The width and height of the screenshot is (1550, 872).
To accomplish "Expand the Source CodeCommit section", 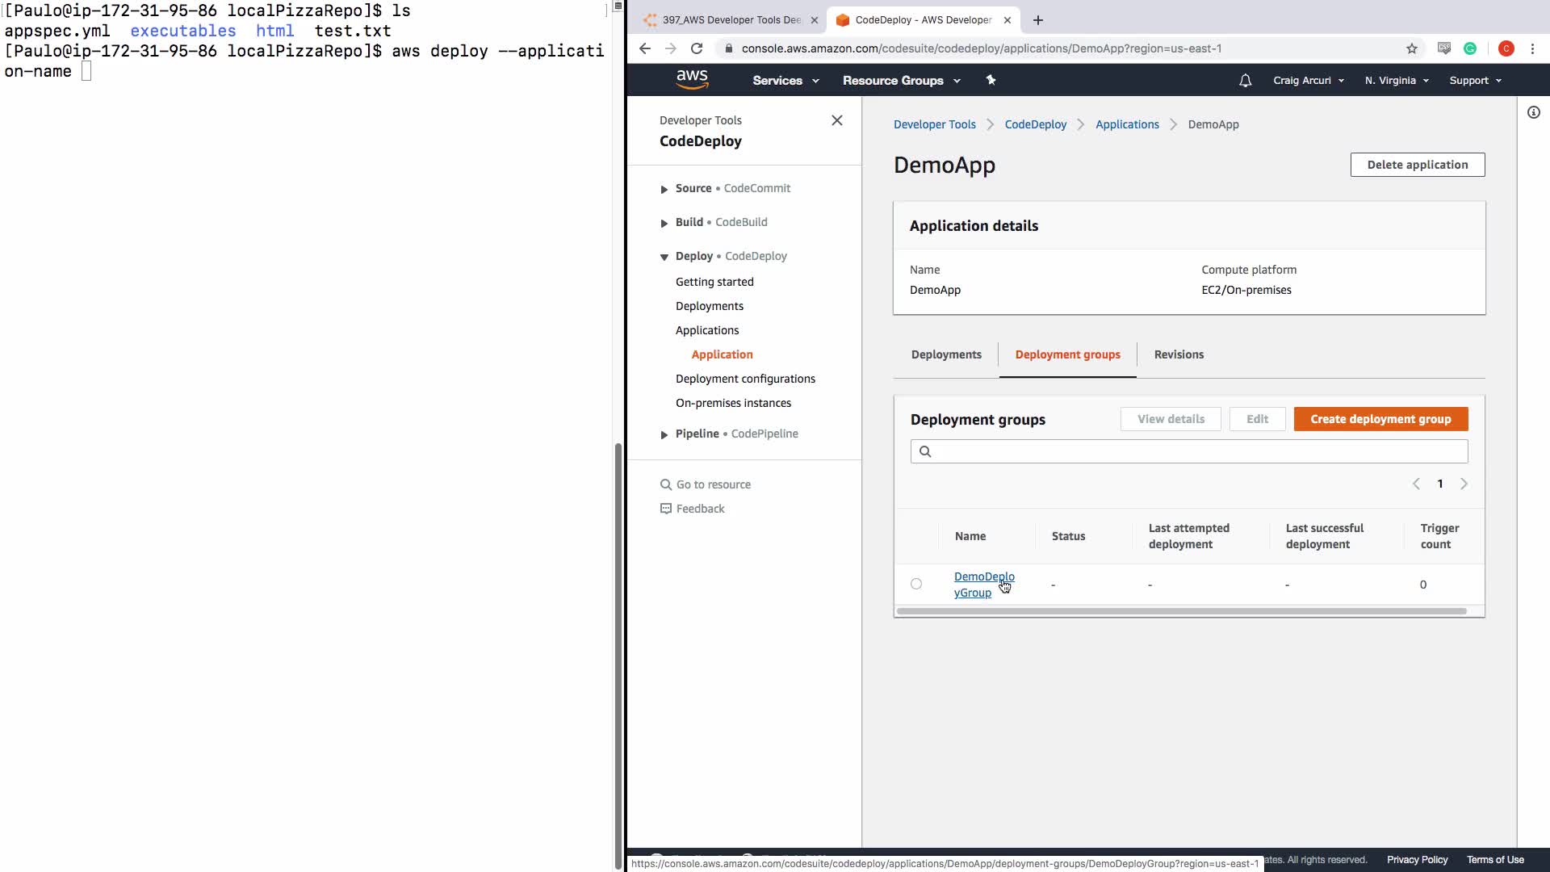I will coord(664,189).
